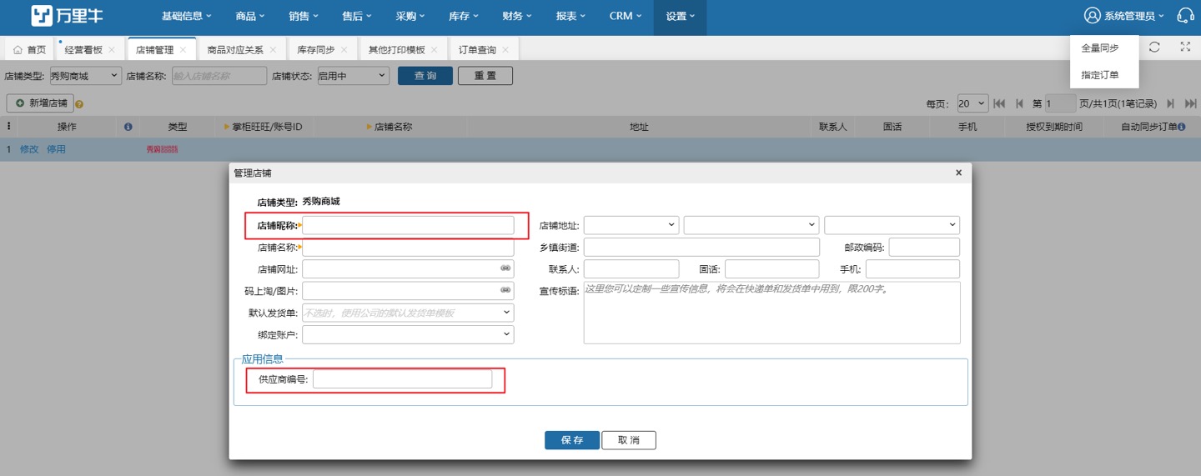1201x476 pixels.
Task: Click the 新增店铺 button
Action: (x=40, y=103)
